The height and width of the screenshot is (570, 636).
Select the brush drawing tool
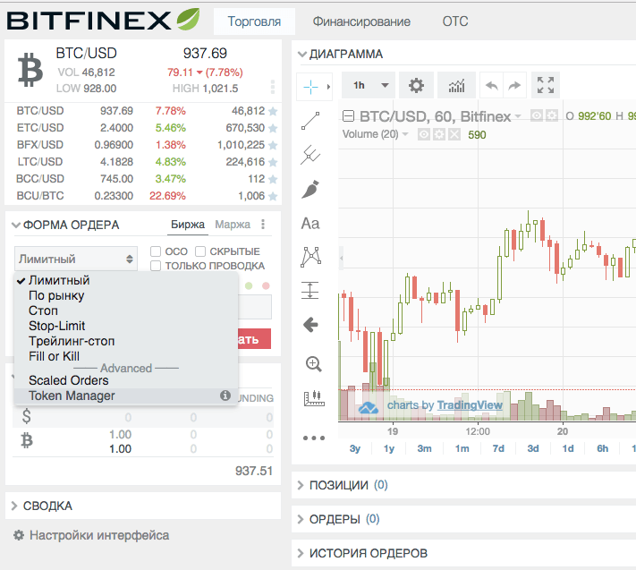point(310,190)
